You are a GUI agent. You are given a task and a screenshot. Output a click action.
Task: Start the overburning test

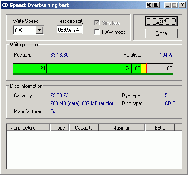tap(161, 21)
